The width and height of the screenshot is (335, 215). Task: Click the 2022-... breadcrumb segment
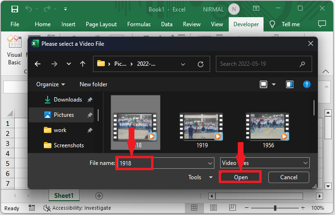pyautogui.click(x=146, y=64)
